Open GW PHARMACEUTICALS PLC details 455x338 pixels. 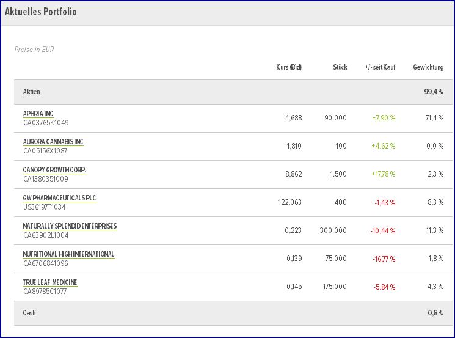[59, 198]
